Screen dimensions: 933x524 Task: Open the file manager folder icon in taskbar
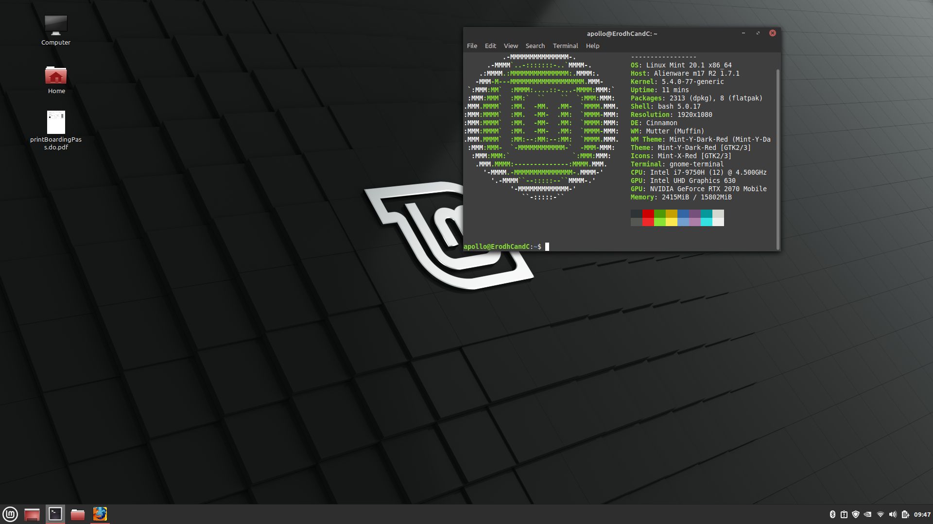point(77,514)
